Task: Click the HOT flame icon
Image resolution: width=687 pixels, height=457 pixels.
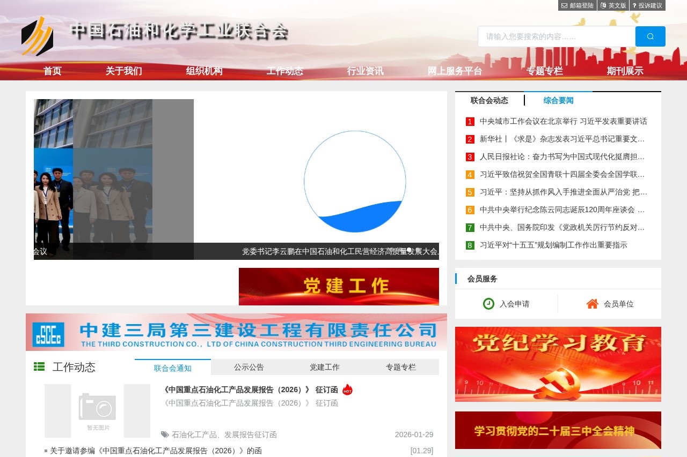Action: (347, 389)
